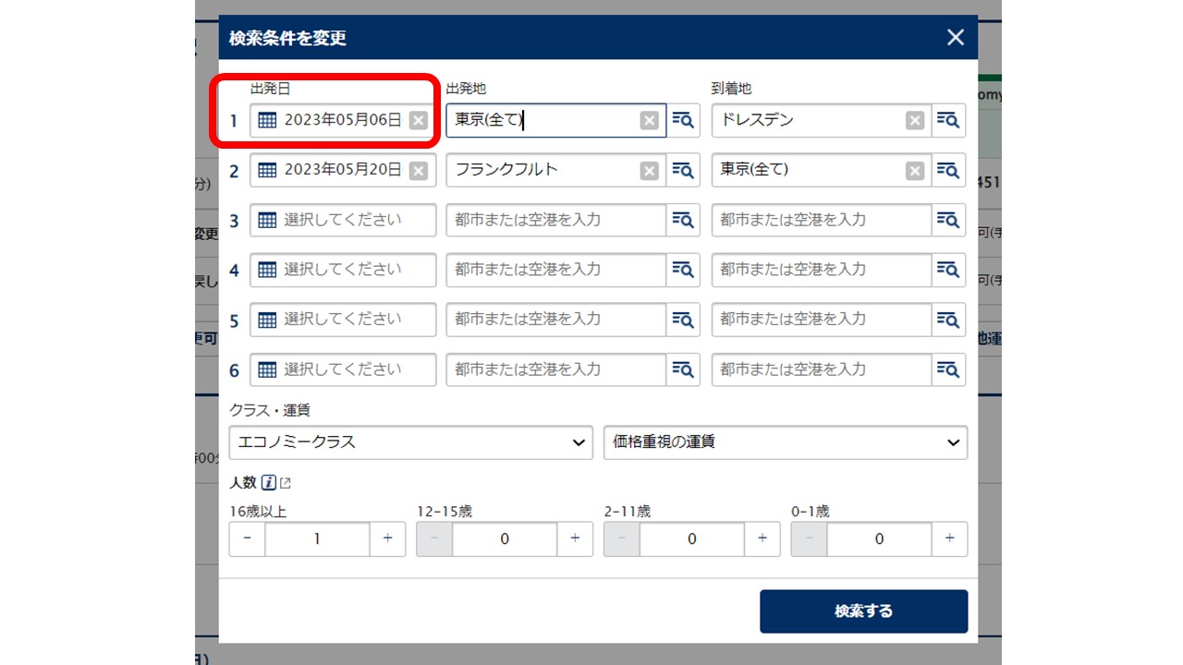Increase 16歳以上 passenger count
The width and height of the screenshot is (1183, 665).
click(387, 538)
